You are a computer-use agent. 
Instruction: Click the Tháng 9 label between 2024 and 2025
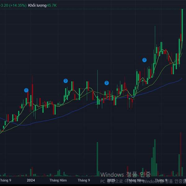[84, 180]
